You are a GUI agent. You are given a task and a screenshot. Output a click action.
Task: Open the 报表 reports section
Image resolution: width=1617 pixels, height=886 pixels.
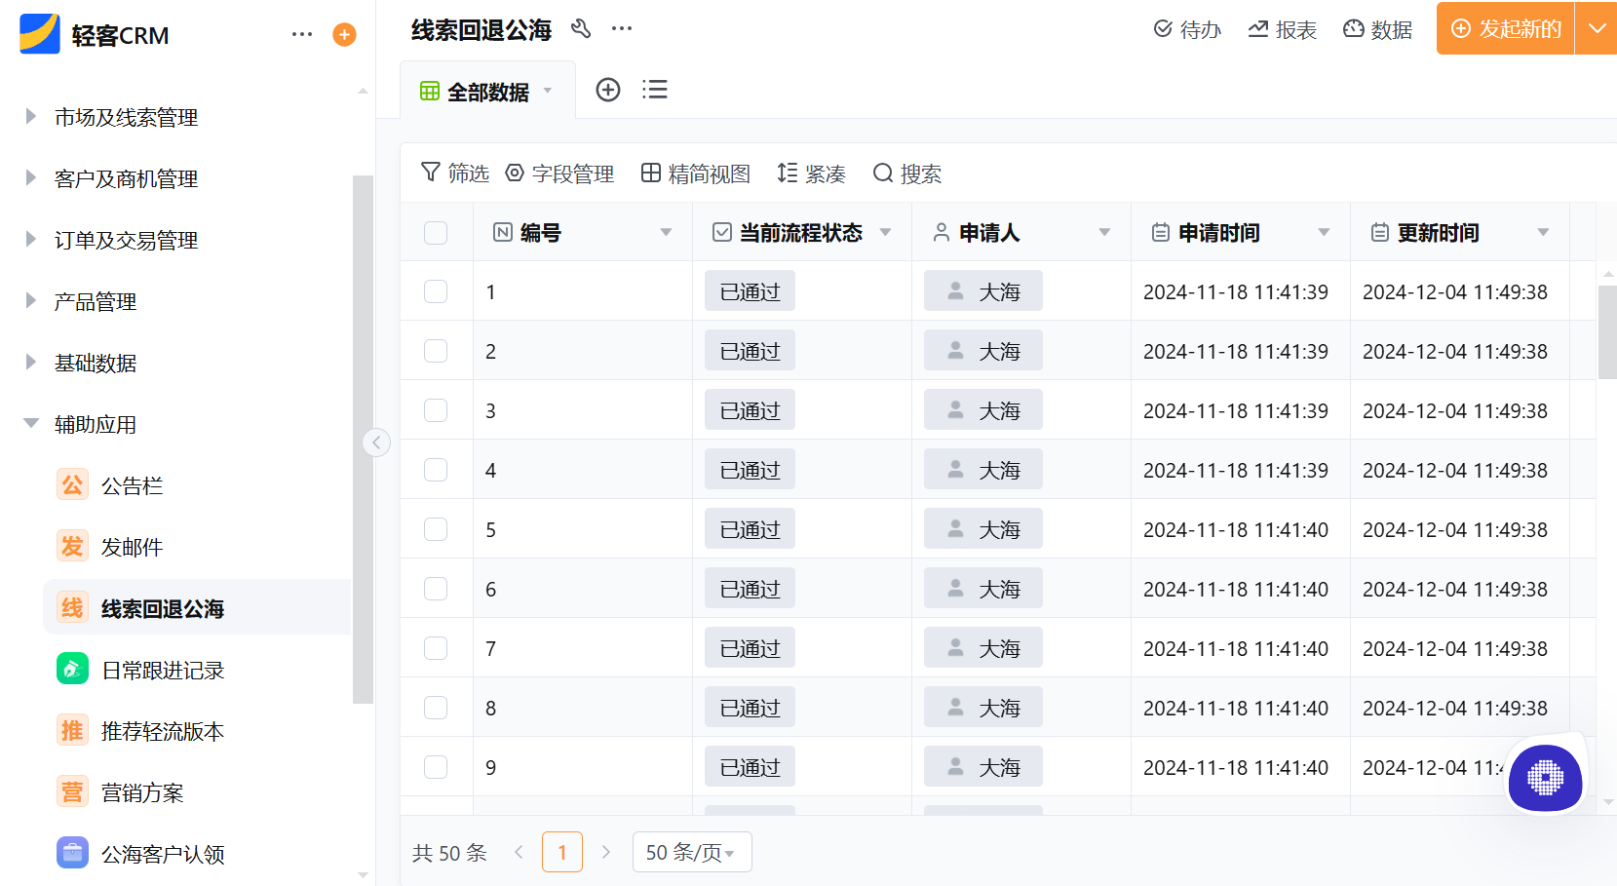tap(1283, 29)
